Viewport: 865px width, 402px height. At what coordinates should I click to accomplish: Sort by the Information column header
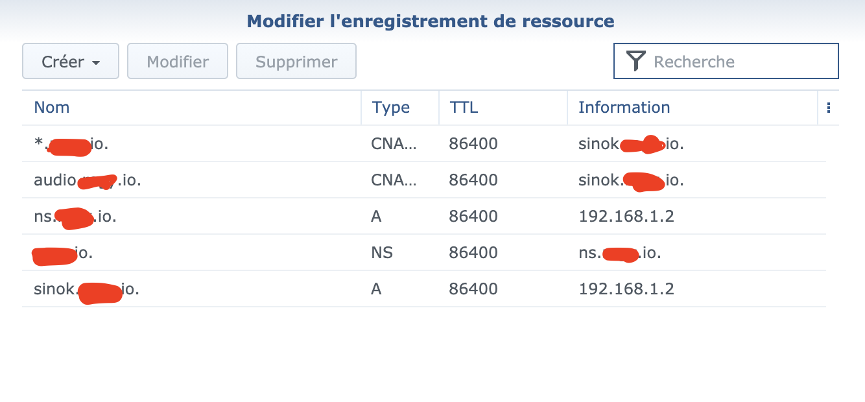(x=624, y=108)
